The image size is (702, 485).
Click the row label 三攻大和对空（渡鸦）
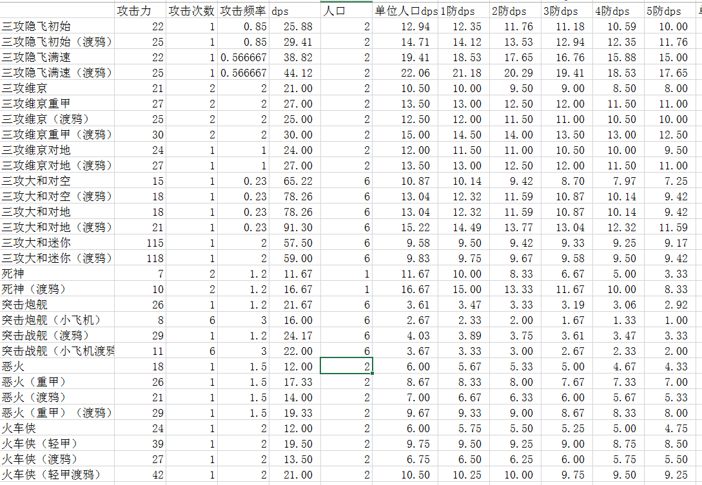(57, 196)
